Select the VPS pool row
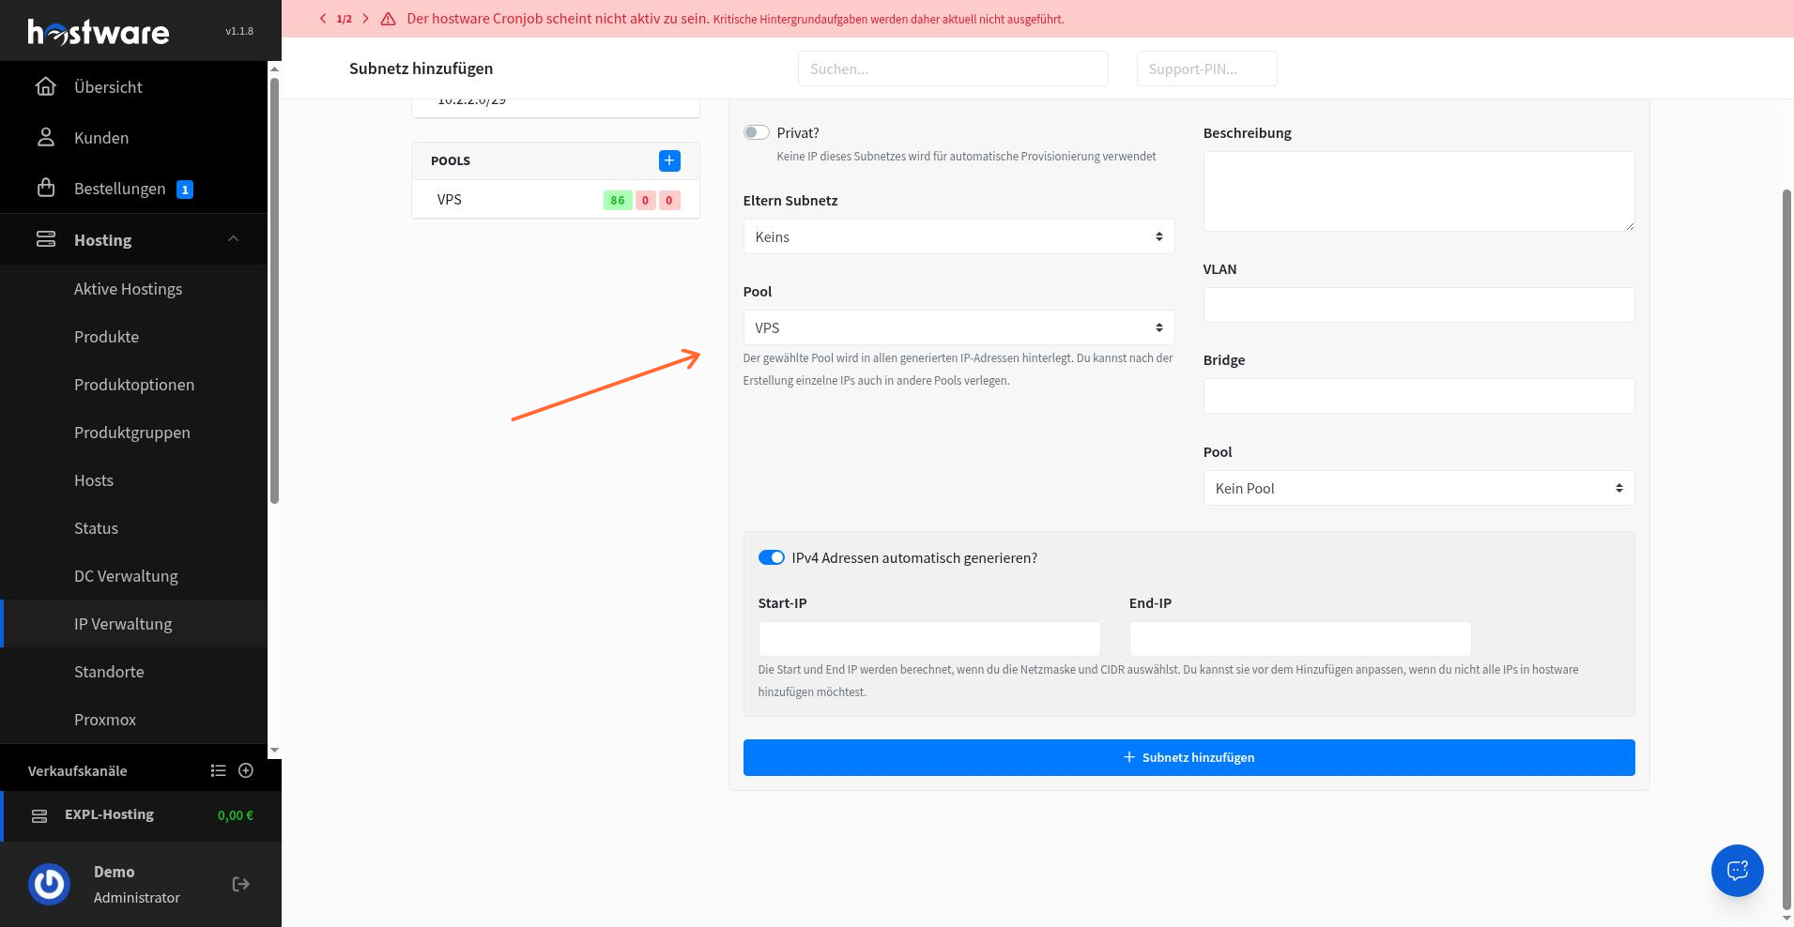The width and height of the screenshot is (1794, 927). tap(556, 199)
